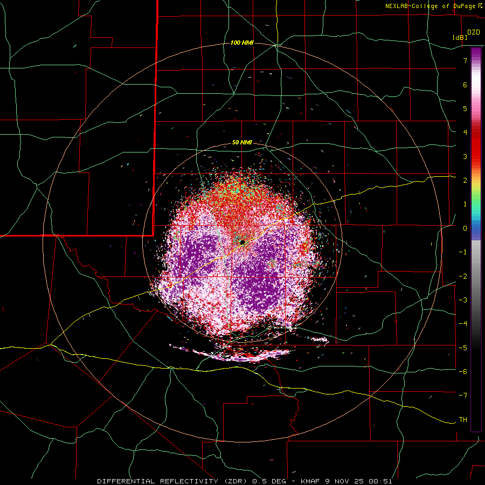Image resolution: width=485 pixels, height=485 pixels.
Task: Click the 2 value on color scale
Action: click(x=465, y=181)
